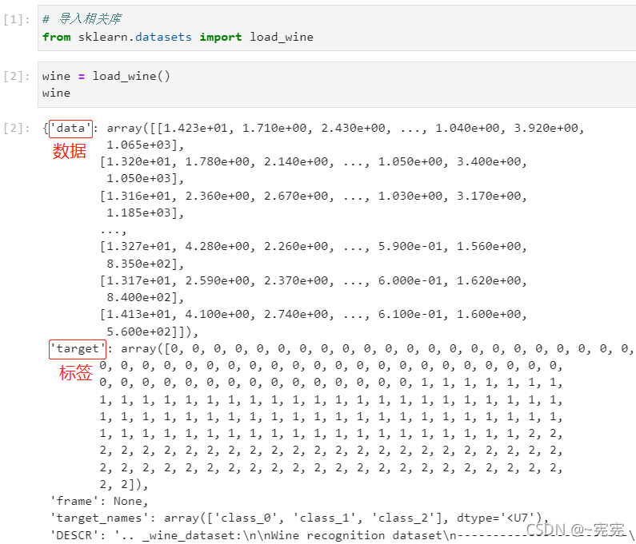Click the 'load_wine' import name
The width and height of the screenshot is (636, 544).
282,37
